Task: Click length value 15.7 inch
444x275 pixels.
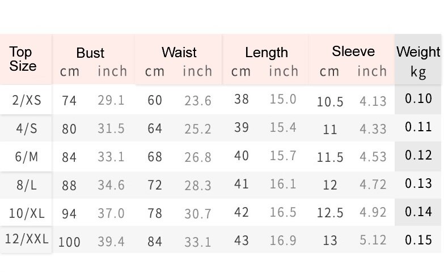Action: [282, 156]
